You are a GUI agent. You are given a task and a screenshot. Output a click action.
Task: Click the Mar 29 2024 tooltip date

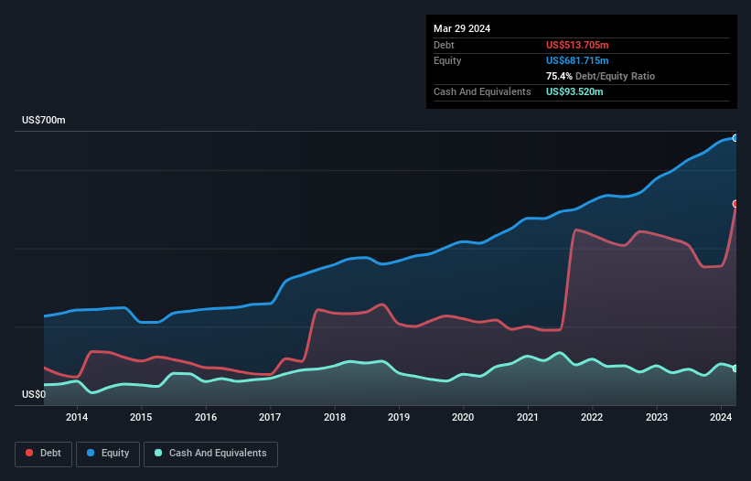point(462,28)
